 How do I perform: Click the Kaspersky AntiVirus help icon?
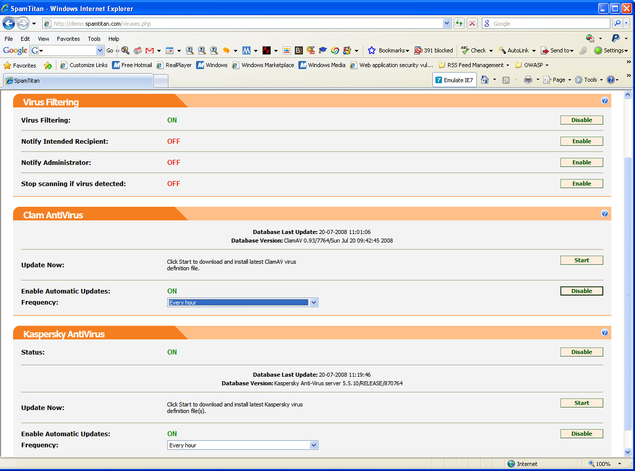tap(604, 333)
